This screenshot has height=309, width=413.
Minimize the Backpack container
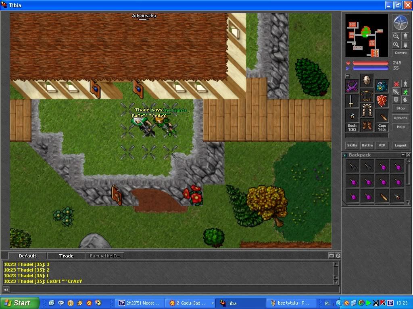coord(403,155)
